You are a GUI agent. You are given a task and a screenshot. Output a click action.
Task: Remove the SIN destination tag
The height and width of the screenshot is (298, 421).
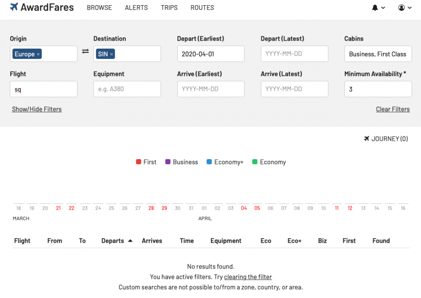pyautogui.click(x=111, y=54)
